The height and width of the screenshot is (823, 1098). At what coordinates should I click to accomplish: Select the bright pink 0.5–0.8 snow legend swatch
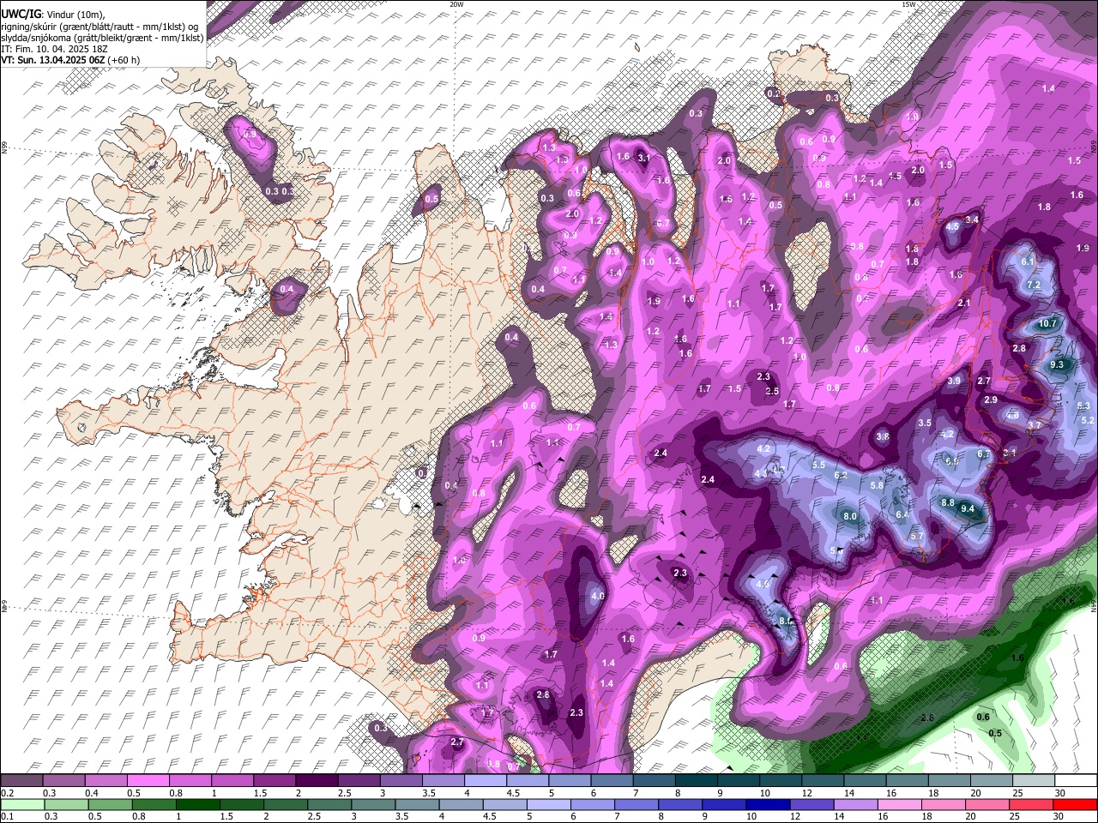click(x=148, y=781)
